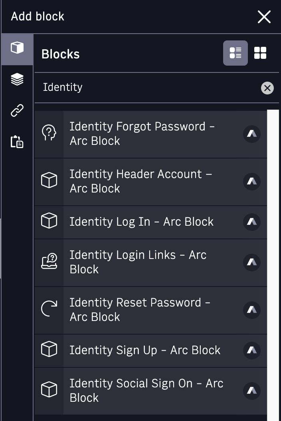
Task: Click the head question icon for Forgot Password
Action: coord(49,132)
